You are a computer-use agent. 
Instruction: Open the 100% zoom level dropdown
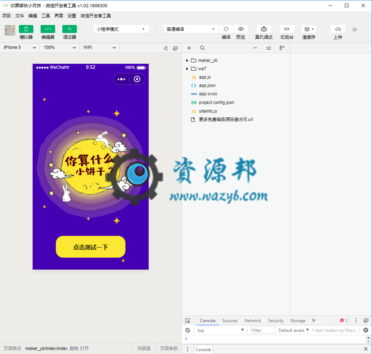[59, 47]
